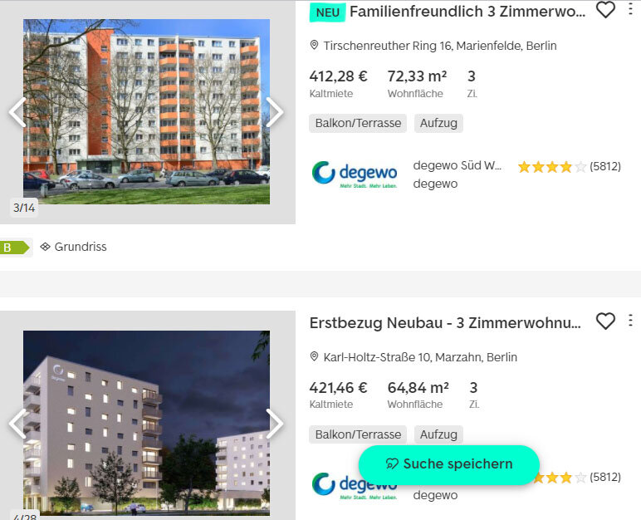
Task: Click the degewo logo in the second listing
Action: pos(355,486)
